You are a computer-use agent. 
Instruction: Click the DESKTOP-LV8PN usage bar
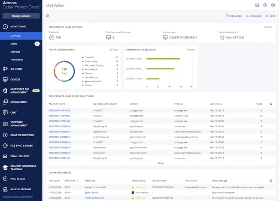(153, 79)
